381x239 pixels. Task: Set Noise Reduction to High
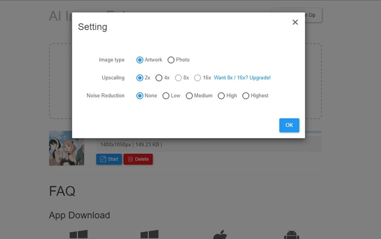coord(221,96)
